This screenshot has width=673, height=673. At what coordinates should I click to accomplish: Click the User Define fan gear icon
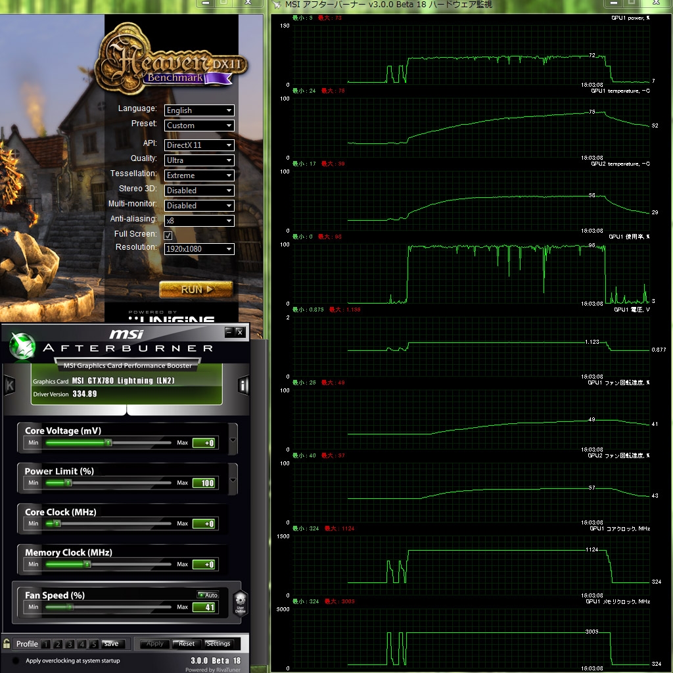(241, 603)
